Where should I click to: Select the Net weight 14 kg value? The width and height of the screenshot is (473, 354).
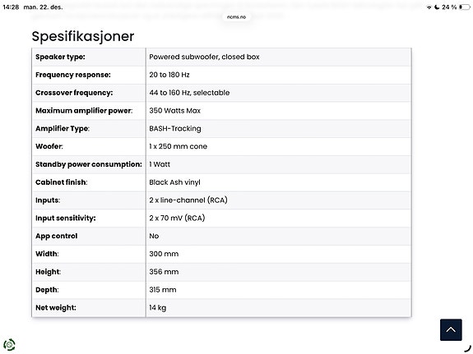[157, 308]
